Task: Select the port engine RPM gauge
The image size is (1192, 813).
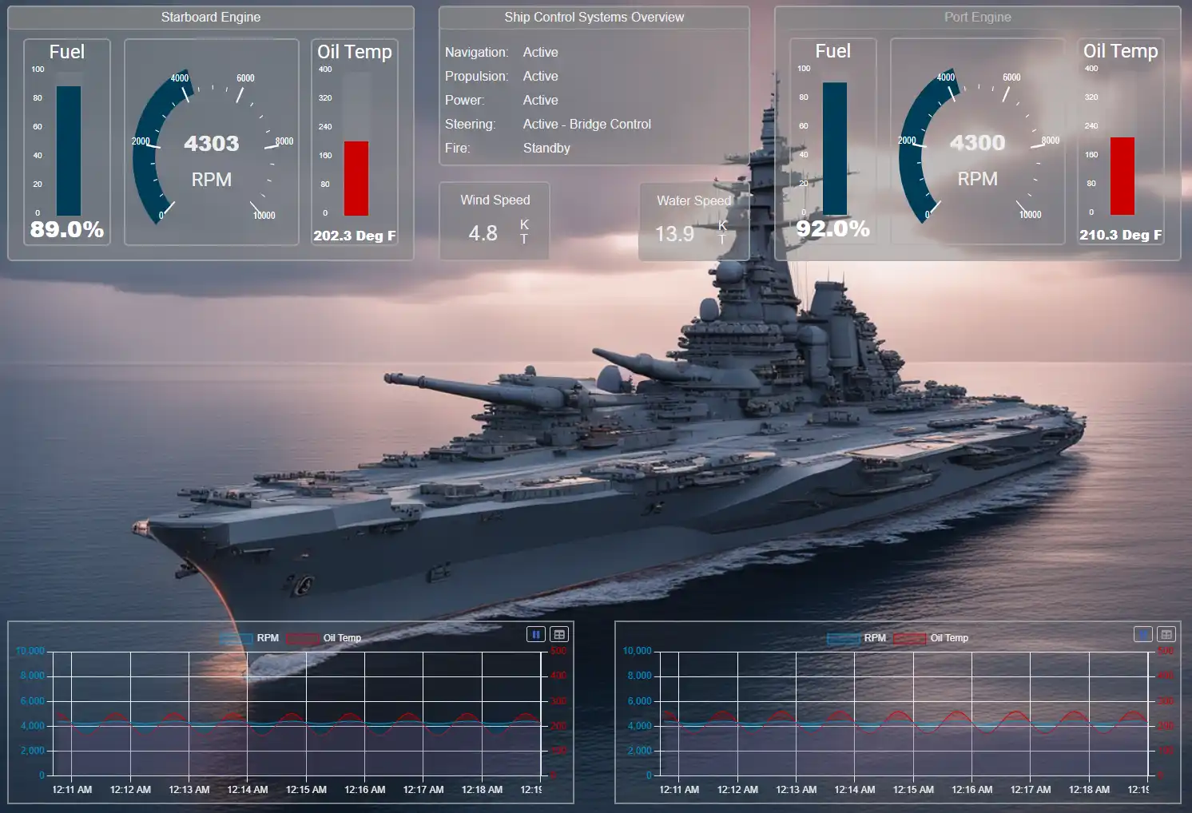Action: [x=977, y=144]
